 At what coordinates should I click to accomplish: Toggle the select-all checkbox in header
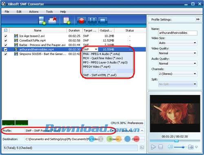click(x=6, y=30)
